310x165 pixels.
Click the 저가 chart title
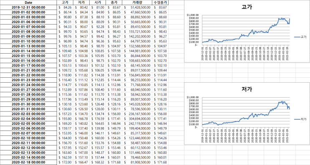[x=247, y=89]
